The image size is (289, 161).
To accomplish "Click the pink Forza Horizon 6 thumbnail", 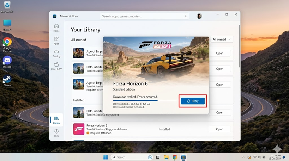I will pos(79,129).
